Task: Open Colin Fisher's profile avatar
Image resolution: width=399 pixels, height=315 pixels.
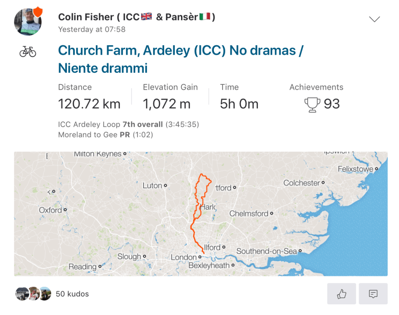Action: pos(28,22)
